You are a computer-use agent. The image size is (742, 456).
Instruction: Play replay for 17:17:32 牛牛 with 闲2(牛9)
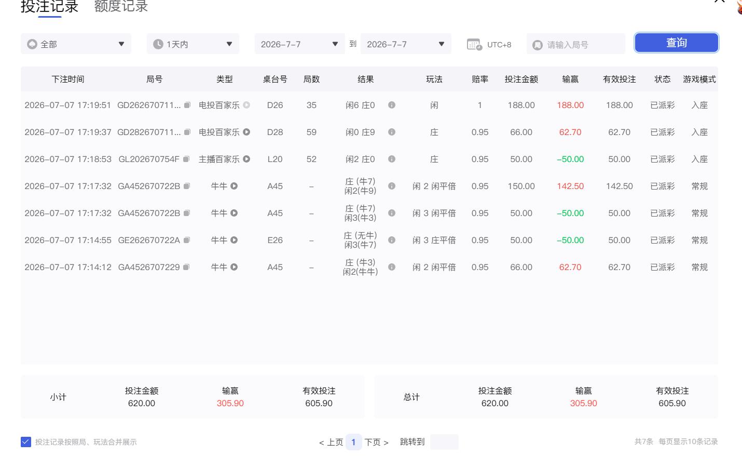tap(234, 186)
